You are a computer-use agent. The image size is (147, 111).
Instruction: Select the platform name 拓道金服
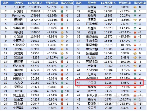[x=92, y=53]
